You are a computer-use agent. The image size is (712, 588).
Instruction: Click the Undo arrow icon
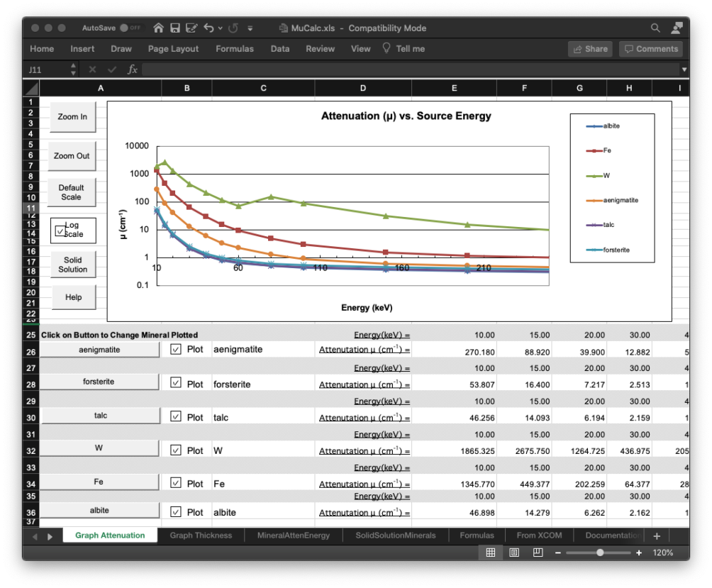(x=208, y=28)
